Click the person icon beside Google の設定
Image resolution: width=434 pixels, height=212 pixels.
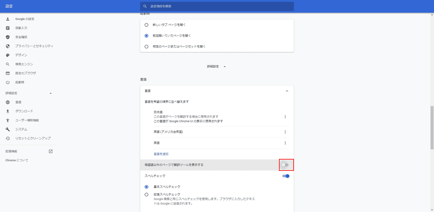pyautogui.click(x=8, y=19)
